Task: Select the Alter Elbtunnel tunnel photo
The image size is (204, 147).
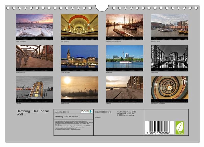Action: tap(80, 25)
